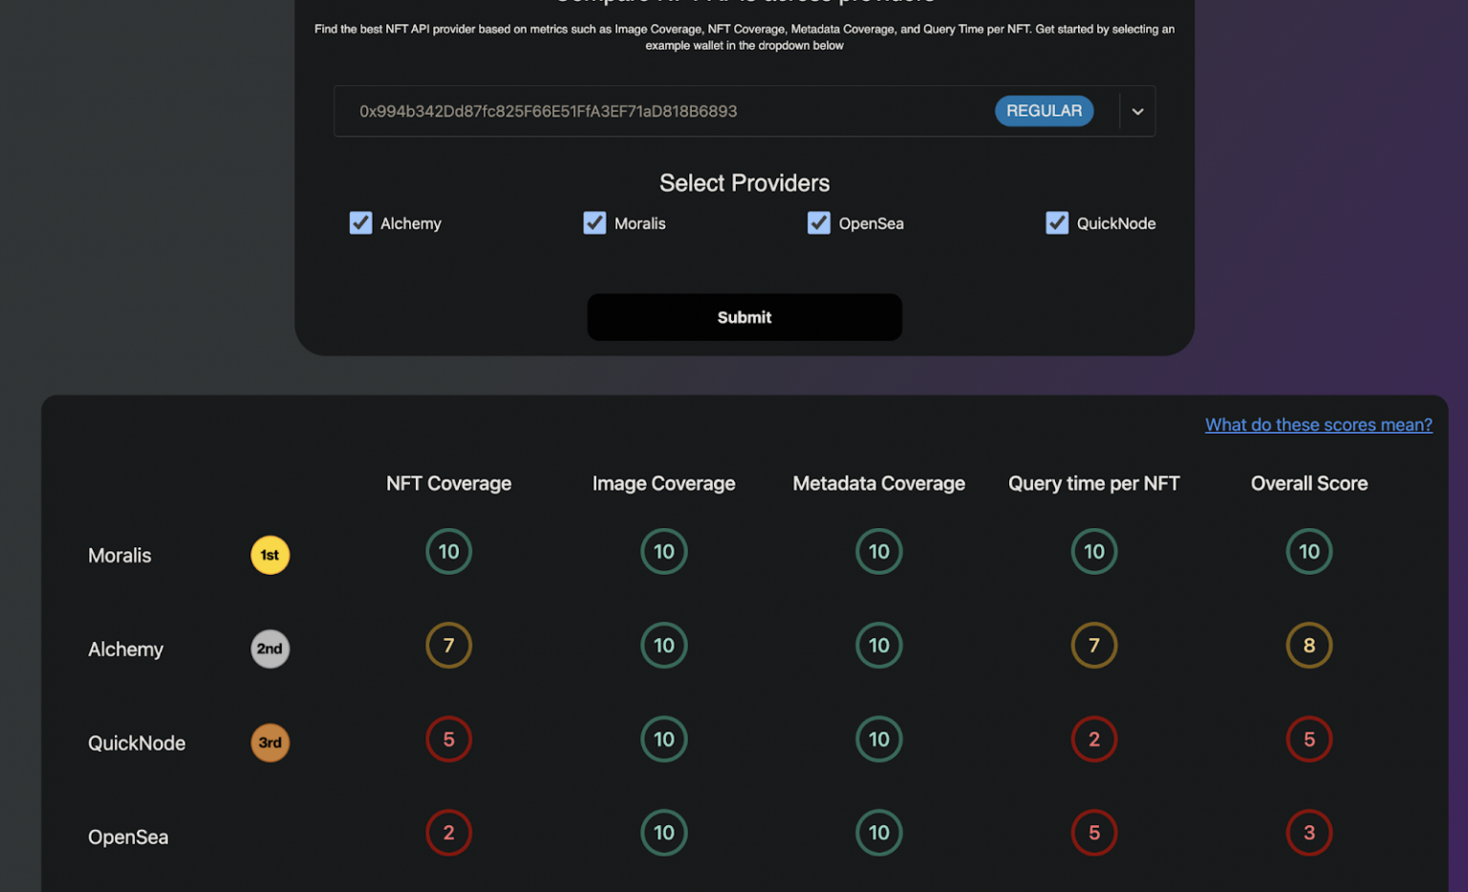Click the Query time per NFT header
This screenshot has height=892, width=1468.
coord(1093,483)
